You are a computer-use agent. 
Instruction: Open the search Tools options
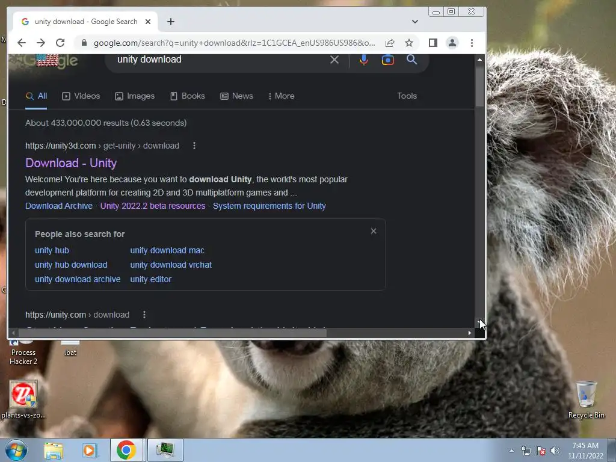(407, 96)
